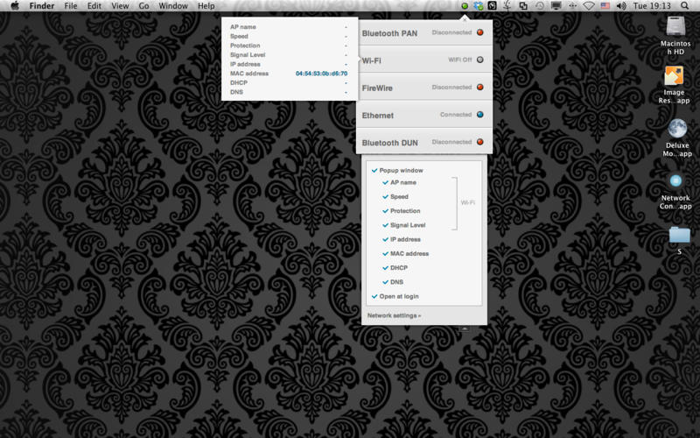This screenshot has width=700, height=438.
Task: Open the Macintosh HD desktop icon
Action: [675, 35]
